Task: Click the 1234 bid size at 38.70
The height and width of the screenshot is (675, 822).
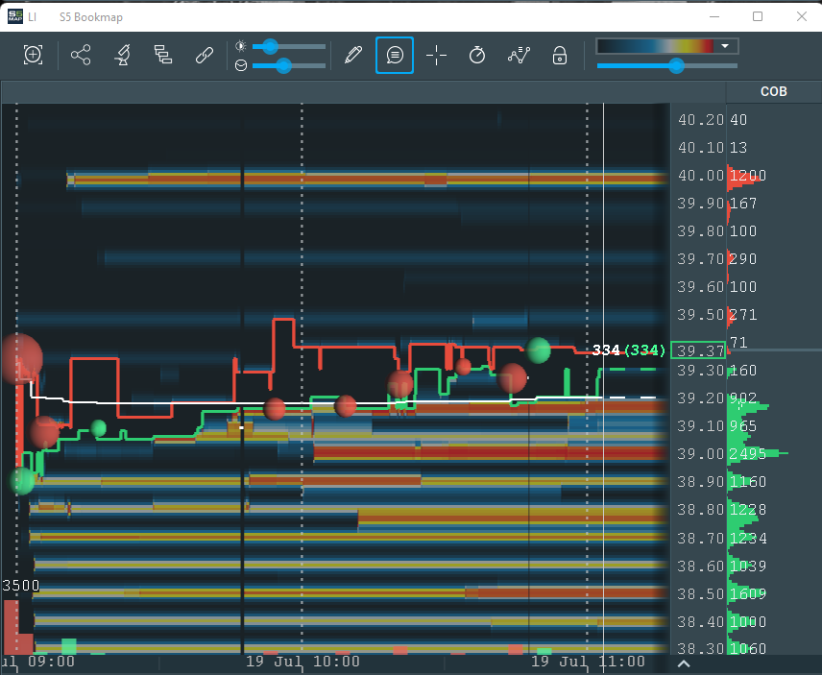Action: [x=748, y=539]
